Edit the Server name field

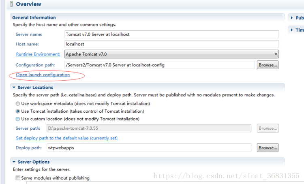[171, 34]
